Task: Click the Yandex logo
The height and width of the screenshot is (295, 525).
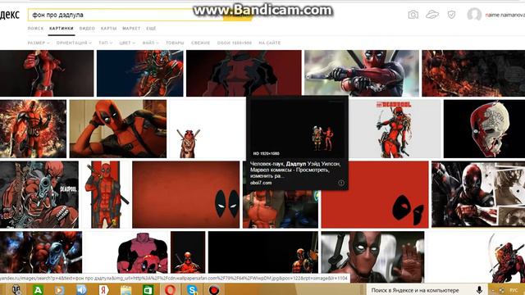Action: tap(9, 15)
